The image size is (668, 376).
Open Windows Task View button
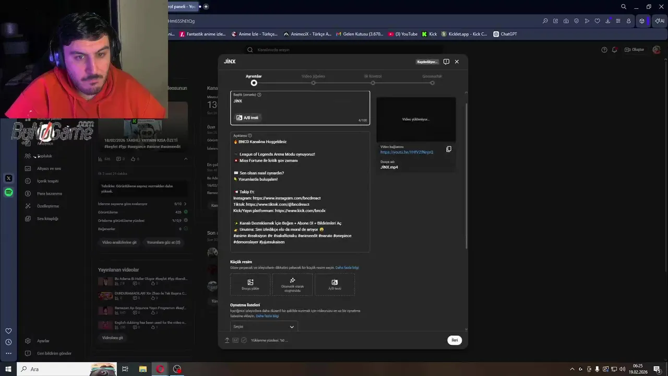tap(125, 369)
